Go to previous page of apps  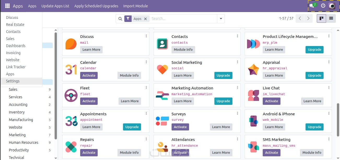(300, 19)
